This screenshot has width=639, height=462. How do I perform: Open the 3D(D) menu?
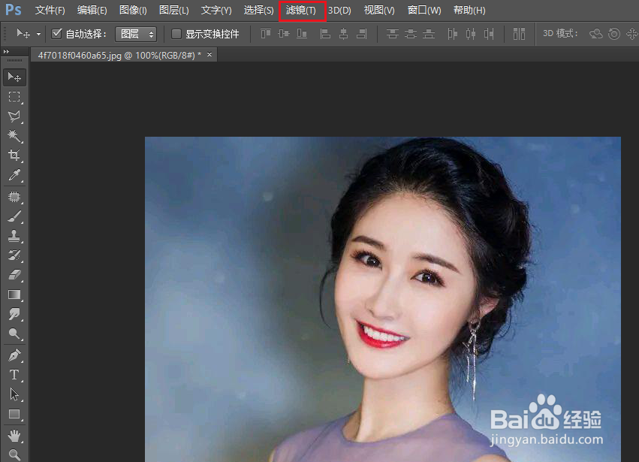point(339,11)
